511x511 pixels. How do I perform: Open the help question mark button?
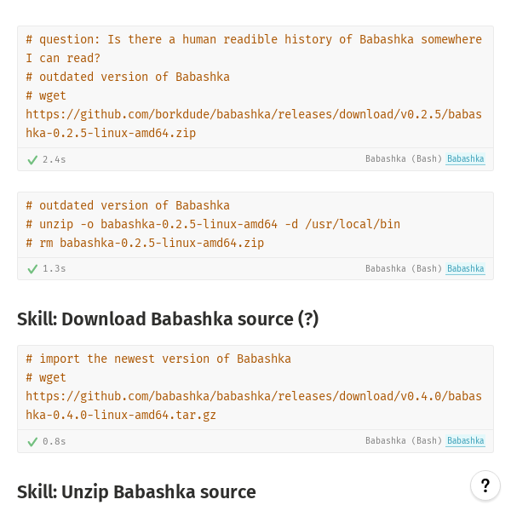pos(485,485)
